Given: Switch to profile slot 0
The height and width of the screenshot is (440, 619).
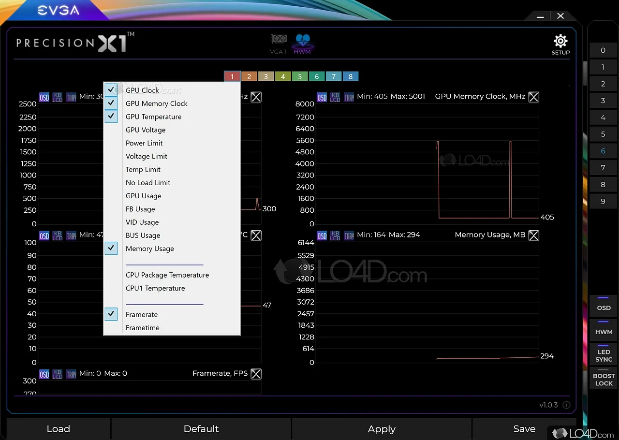Looking at the screenshot, I should tap(603, 50).
